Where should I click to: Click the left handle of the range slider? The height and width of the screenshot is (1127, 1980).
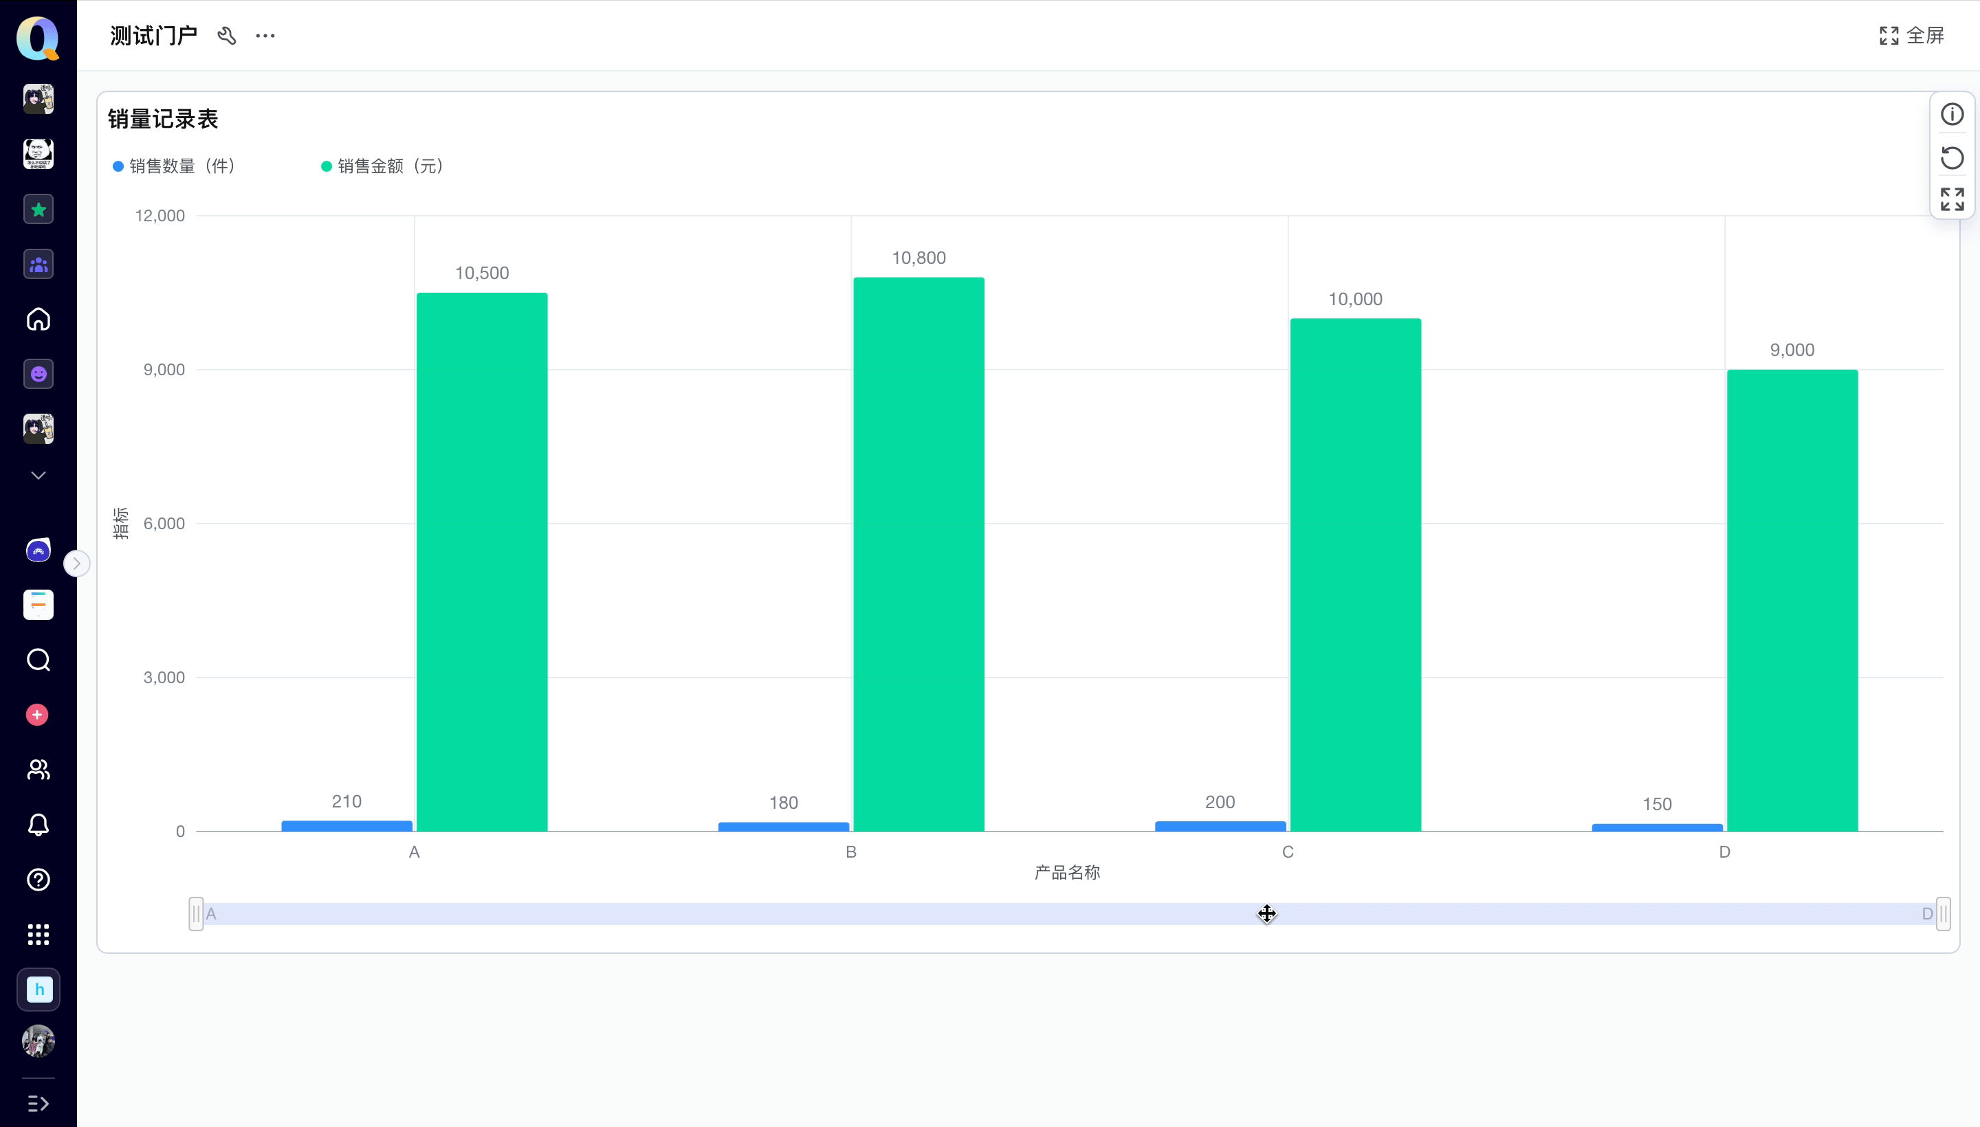196,914
